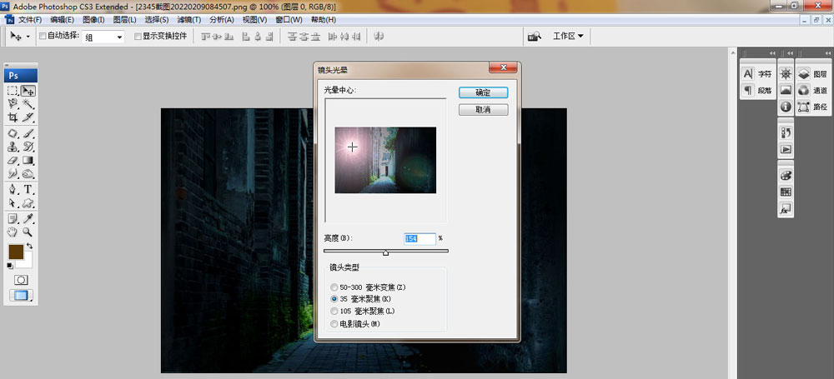Open the Paths (路径) panel
Image resolution: width=834 pixels, height=379 pixels.
(813, 107)
